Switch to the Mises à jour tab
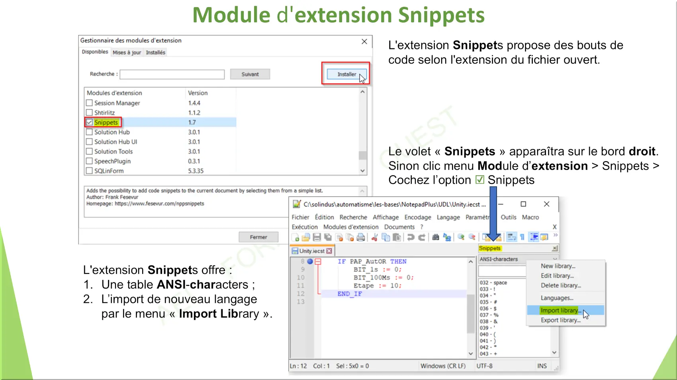Screen dimensions: 677x380 point(127,52)
